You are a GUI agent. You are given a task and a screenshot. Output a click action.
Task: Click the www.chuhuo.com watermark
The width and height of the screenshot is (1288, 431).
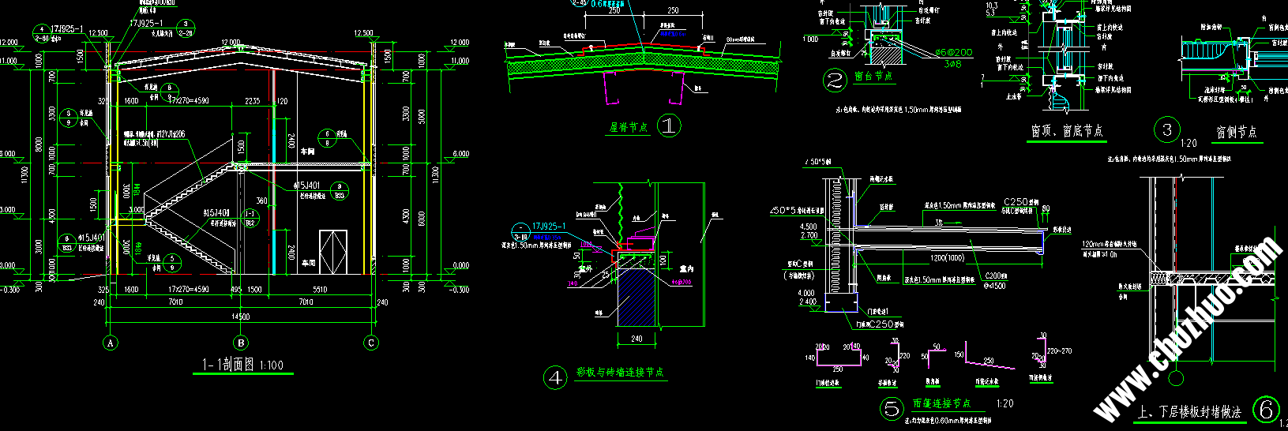click(1188, 328)
